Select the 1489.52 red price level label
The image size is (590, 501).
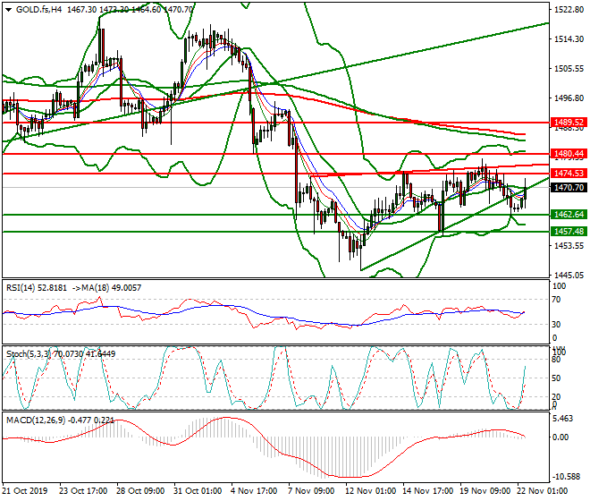click(x=569, y=122)
